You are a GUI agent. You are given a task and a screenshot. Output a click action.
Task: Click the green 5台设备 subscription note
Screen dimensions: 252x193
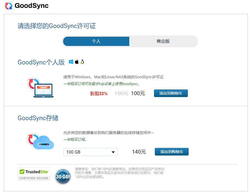point(102,84)
